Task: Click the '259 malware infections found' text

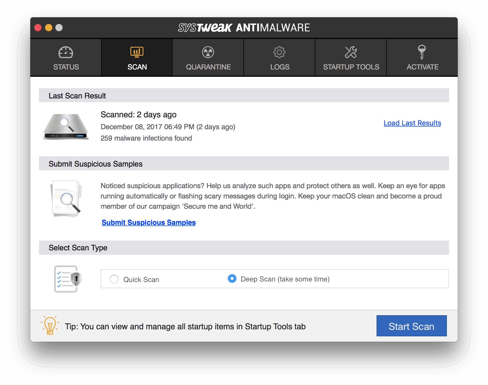Action: (x=146, y=138)
